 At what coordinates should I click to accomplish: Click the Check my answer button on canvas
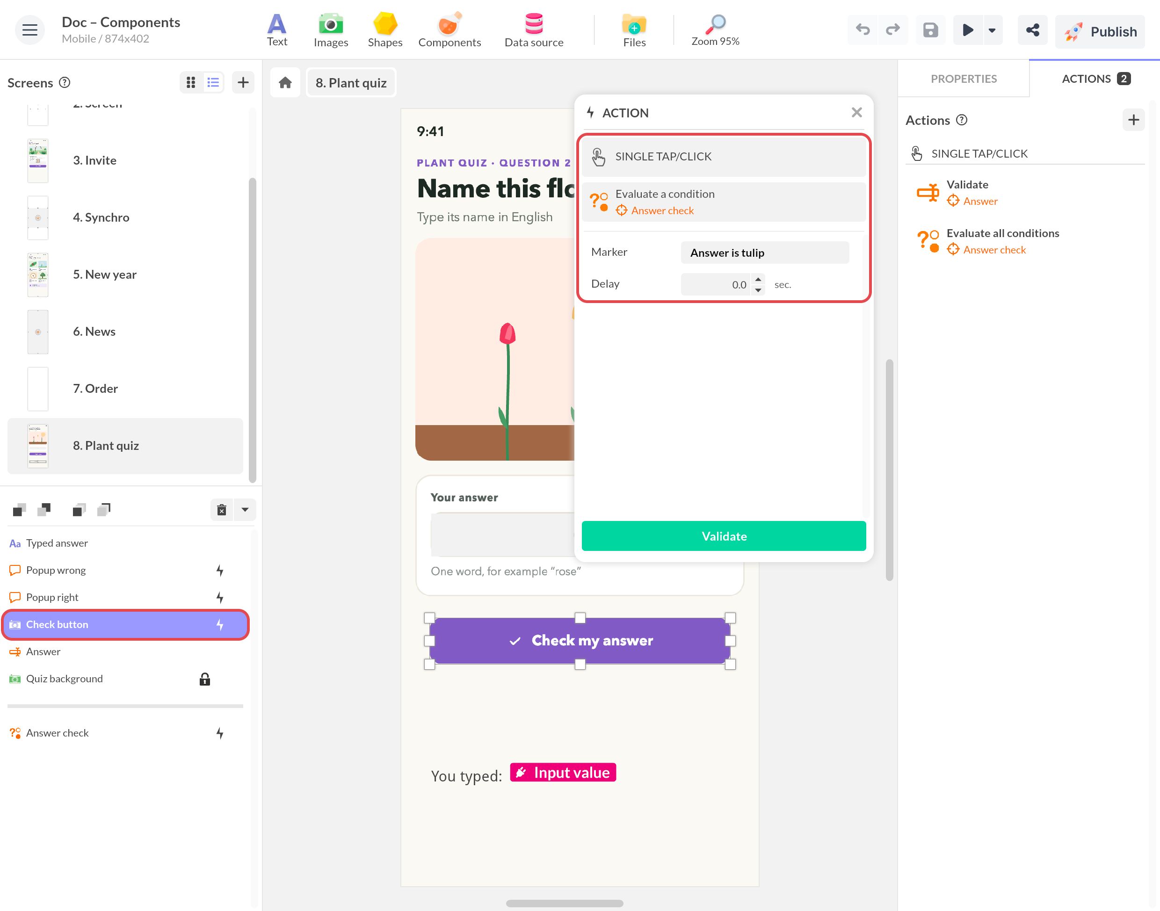click(x=580, y=641)
